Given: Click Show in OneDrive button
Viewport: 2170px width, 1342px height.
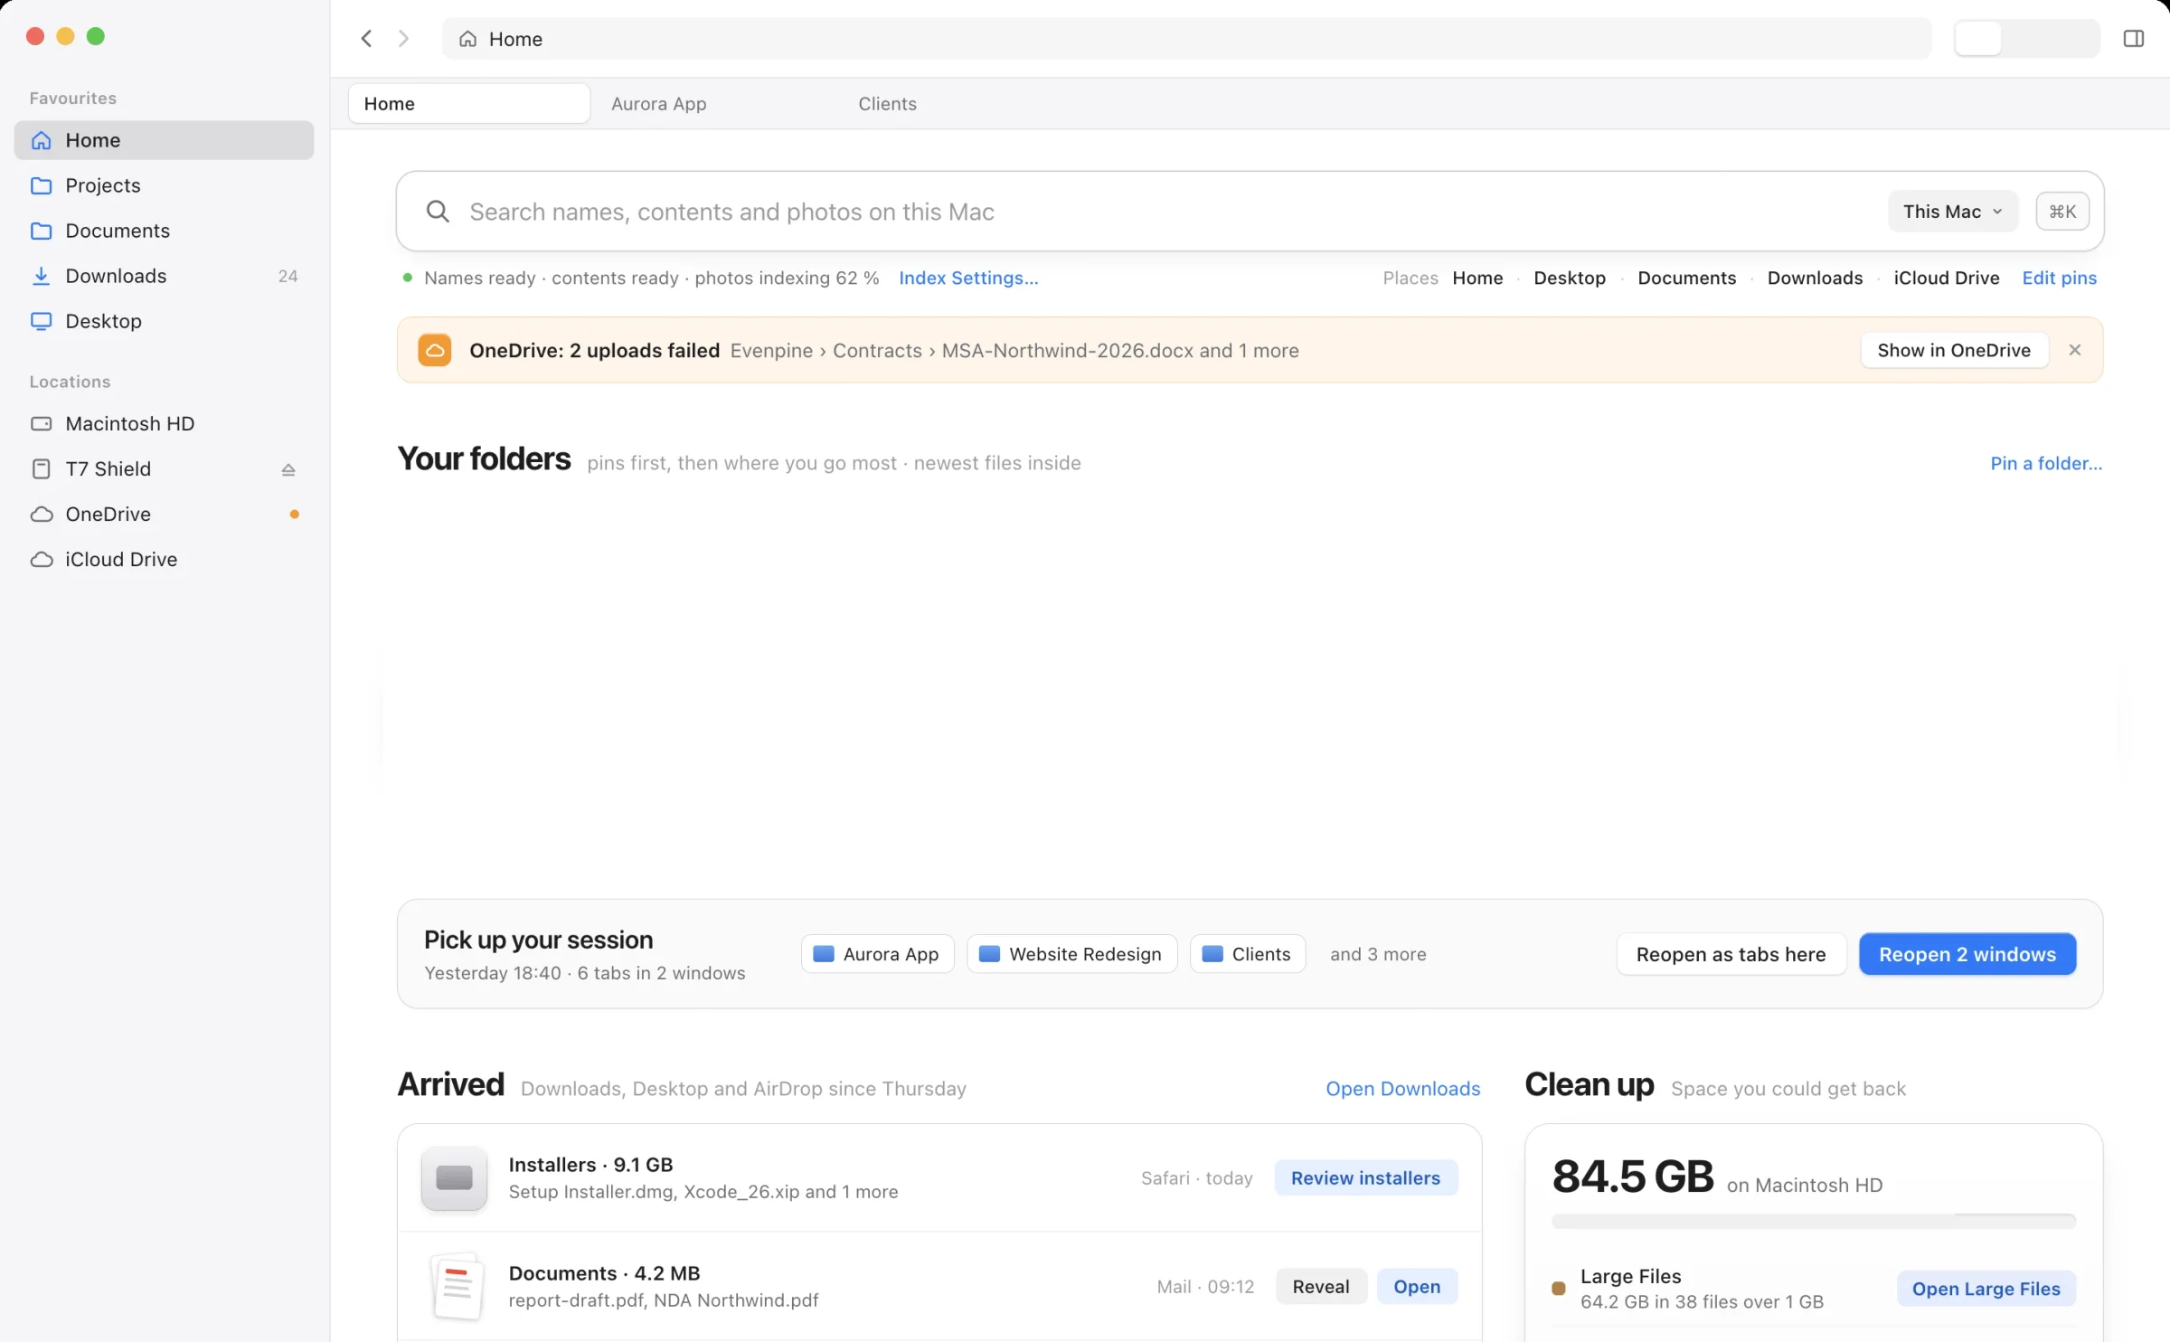Looking at the screenshot, I should point(1954,350).
